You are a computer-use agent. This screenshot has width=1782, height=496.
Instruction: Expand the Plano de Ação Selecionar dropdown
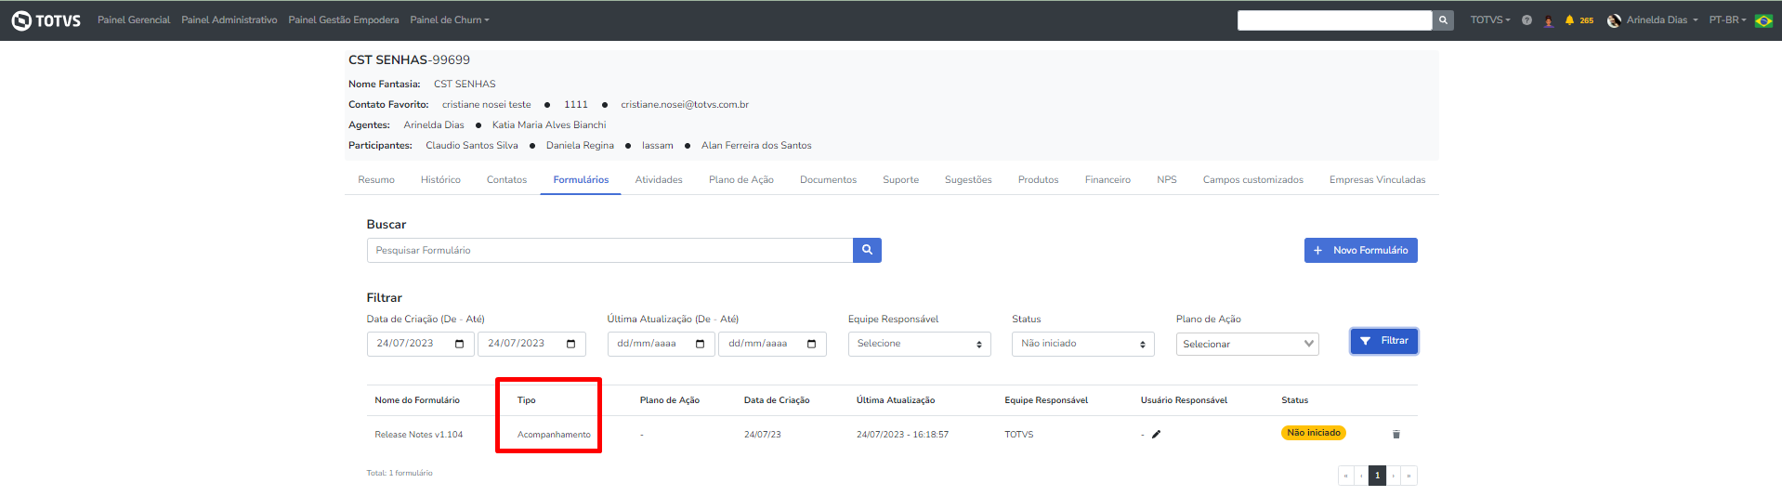click(1247, 344)
